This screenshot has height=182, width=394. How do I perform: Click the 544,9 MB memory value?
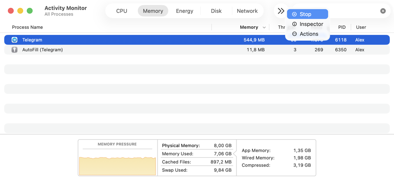tap(254, 40)
